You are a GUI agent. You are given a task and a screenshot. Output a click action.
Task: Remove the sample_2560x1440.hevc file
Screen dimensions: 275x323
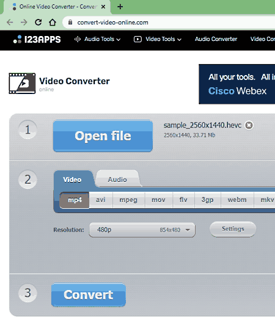click(x=249, y=125)
